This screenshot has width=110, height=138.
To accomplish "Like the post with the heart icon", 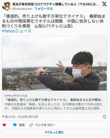I will click(x=4, y=125).
